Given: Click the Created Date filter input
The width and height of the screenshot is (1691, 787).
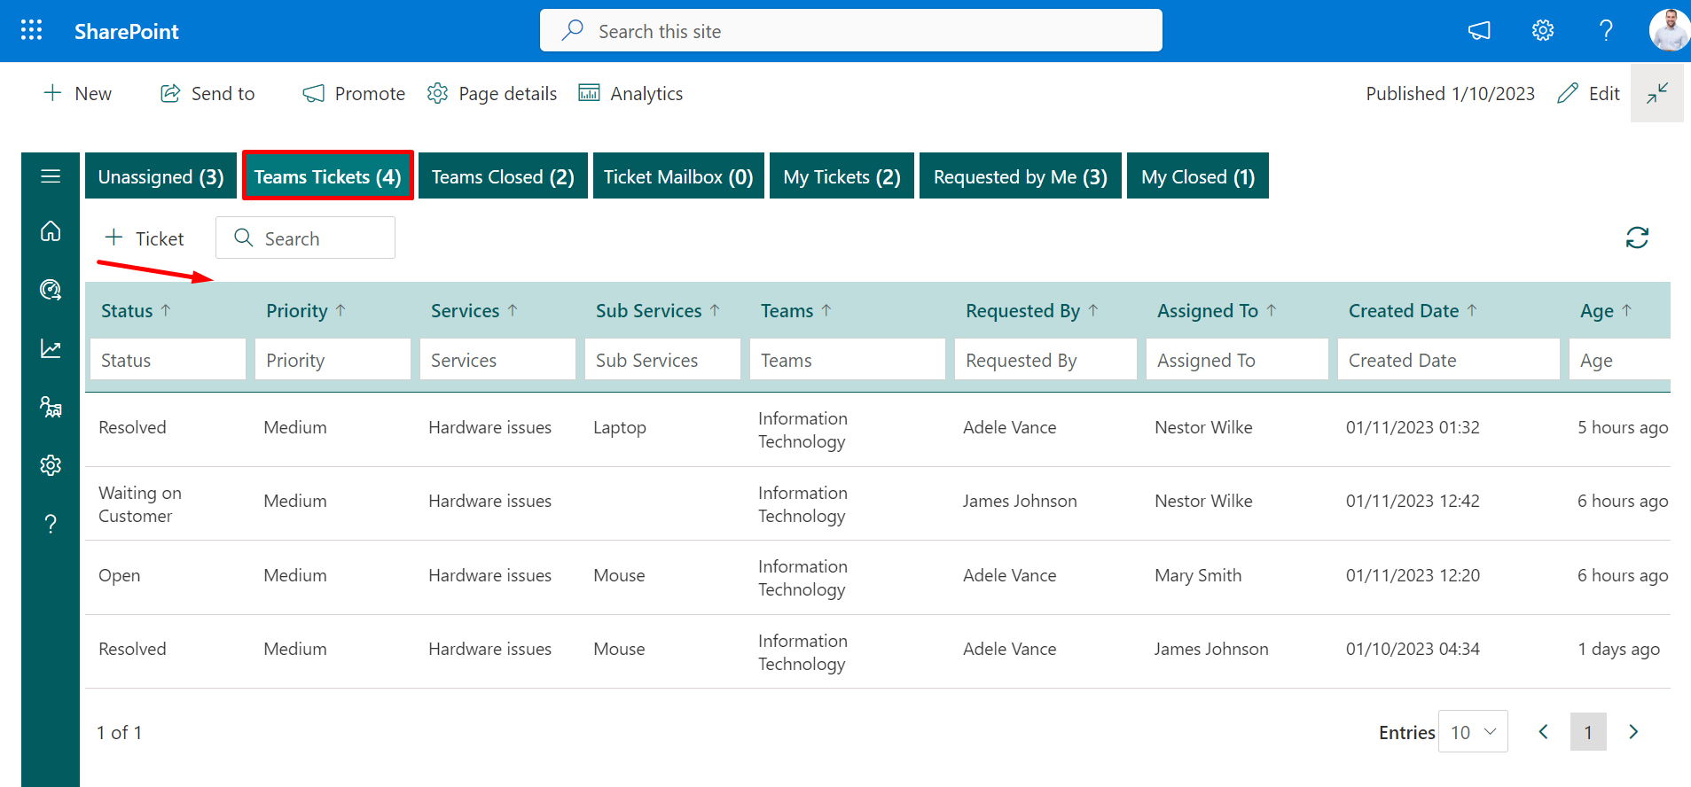Looking at the screenshot, I should pyautogui.click(x=1449, y=360).
